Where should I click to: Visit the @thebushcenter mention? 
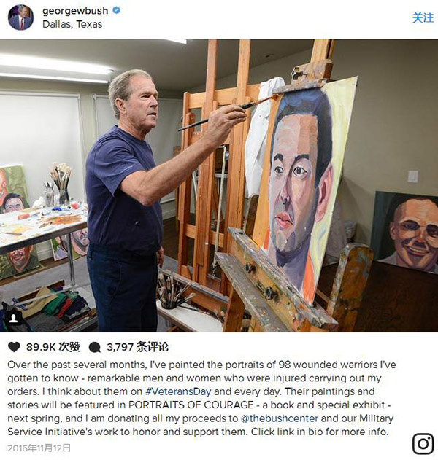tap(280, 418)
